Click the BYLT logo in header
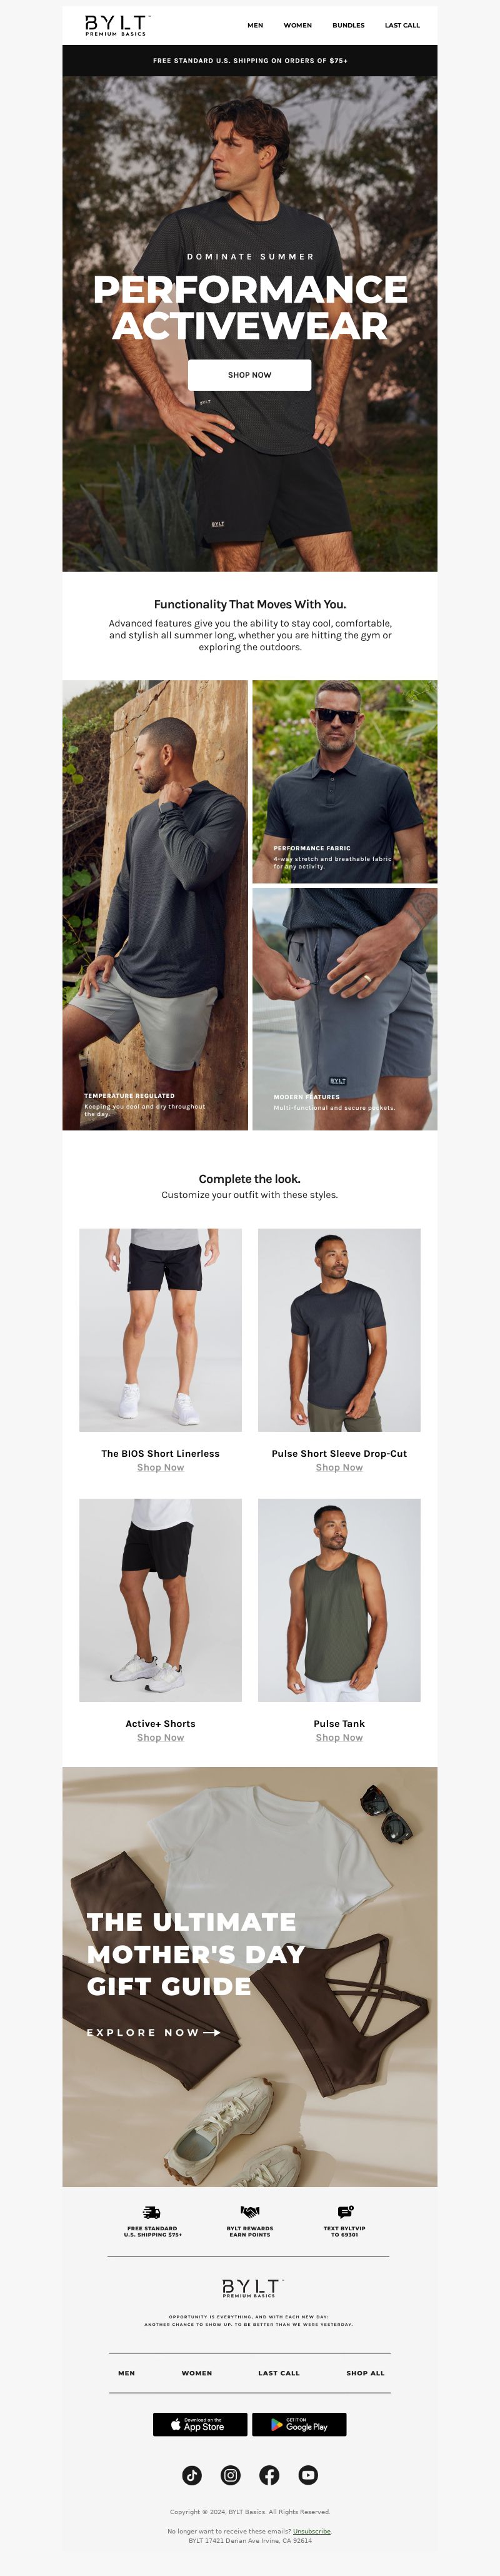This screenshot has width=500, height=2576. tap(116, 25)
